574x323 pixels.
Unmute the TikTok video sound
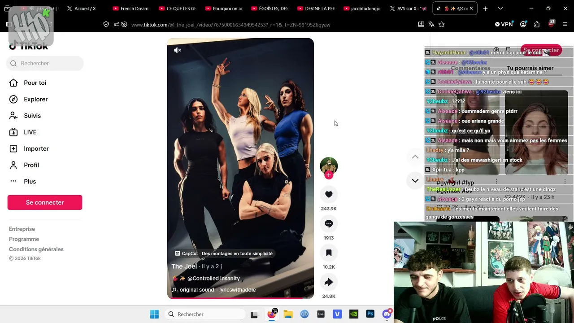click(x=178, y=50)
